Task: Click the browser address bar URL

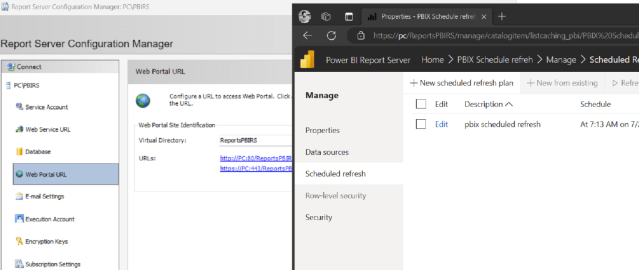Action: 505,35
